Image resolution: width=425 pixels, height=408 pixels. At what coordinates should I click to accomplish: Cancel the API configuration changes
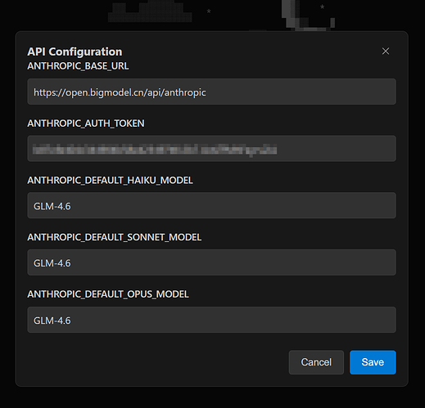point(316,362)
